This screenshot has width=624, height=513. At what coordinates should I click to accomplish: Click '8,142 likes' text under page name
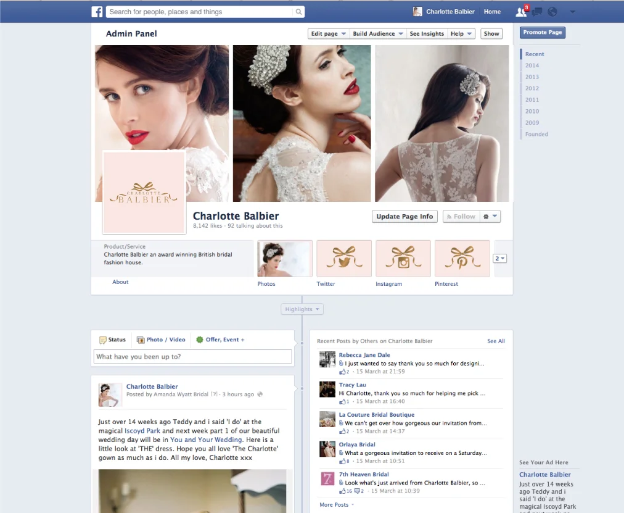208,226
